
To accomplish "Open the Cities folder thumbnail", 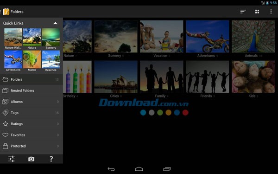I will [x=116, y=77].
